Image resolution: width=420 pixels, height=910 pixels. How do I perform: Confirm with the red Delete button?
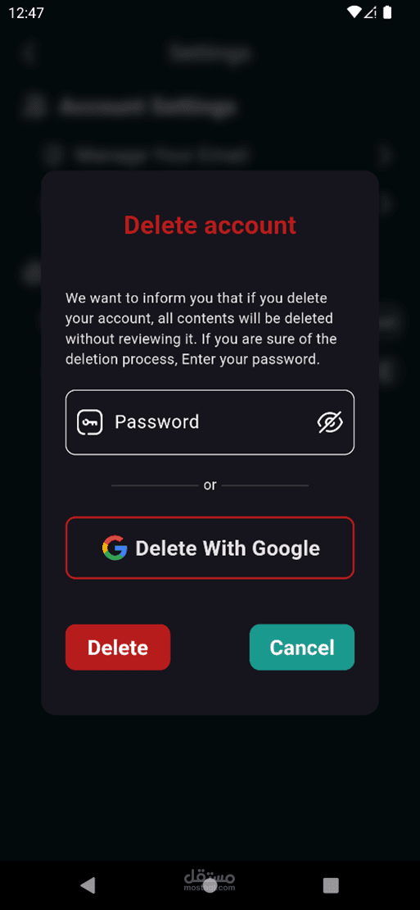[118, 647]
